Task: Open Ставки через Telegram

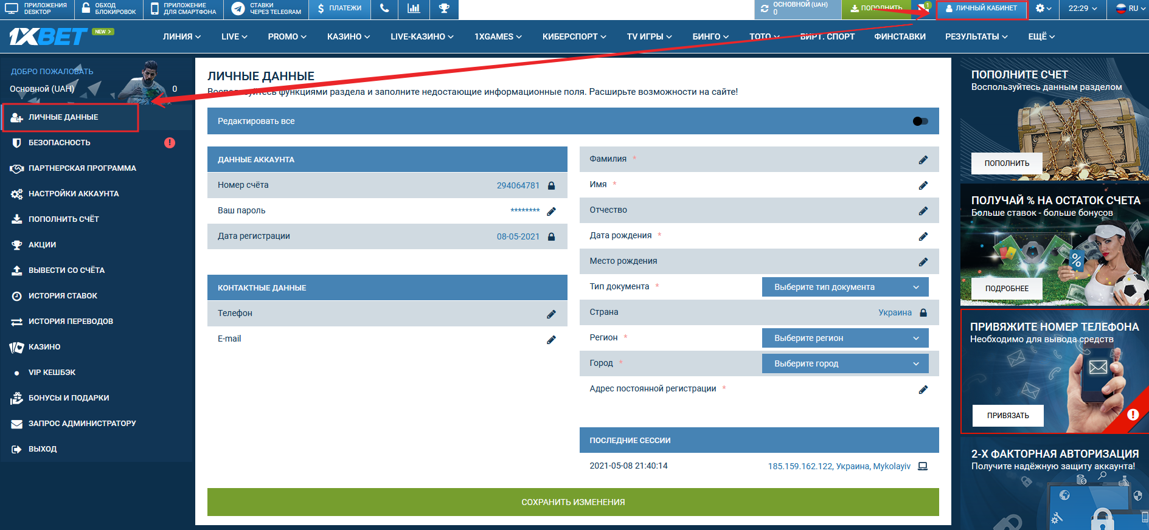Action: point(266,9)
